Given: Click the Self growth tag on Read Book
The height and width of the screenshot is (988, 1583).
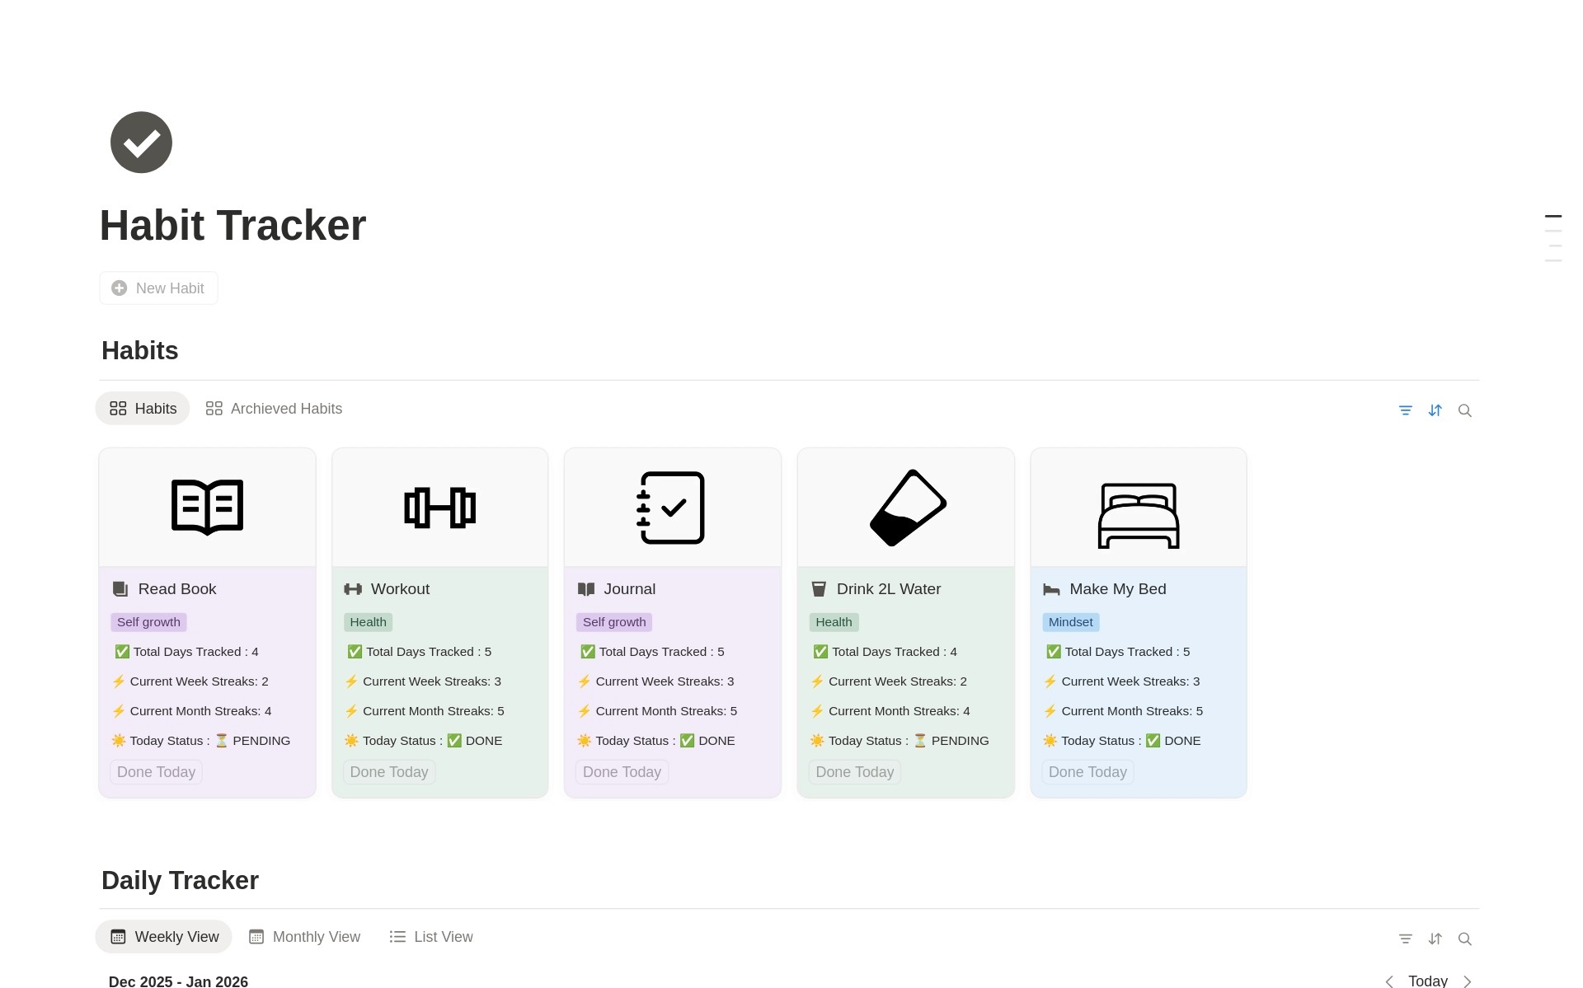Looking at the screenshot, I should point(148,621).
